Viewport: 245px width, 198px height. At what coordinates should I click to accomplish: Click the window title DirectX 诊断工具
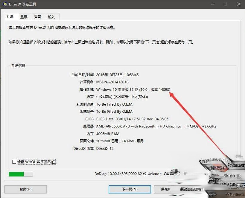[x=22, y=4]
